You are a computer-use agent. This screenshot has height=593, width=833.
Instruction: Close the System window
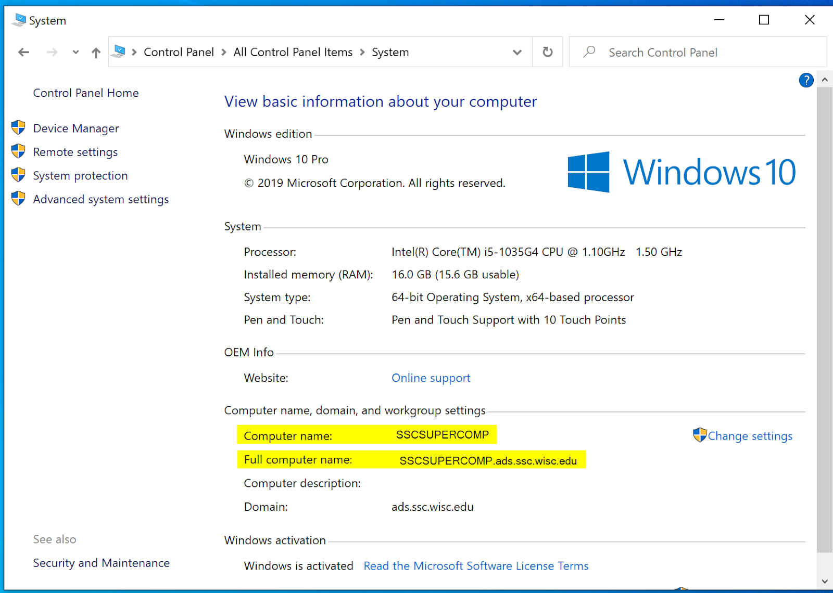[810, 20]
